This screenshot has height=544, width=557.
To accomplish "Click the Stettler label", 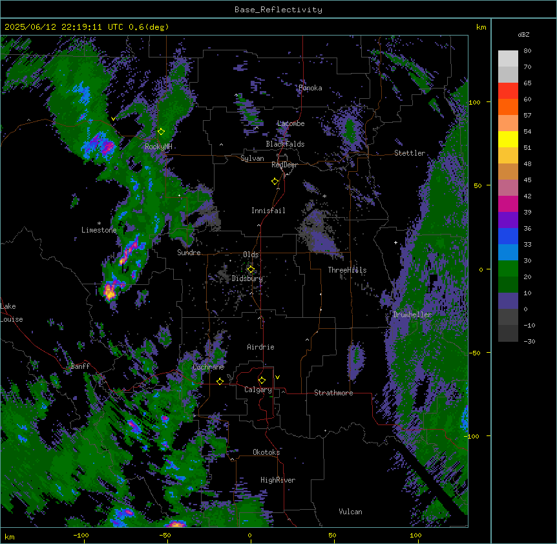I will pyautogui.click(x=410, y=153).
